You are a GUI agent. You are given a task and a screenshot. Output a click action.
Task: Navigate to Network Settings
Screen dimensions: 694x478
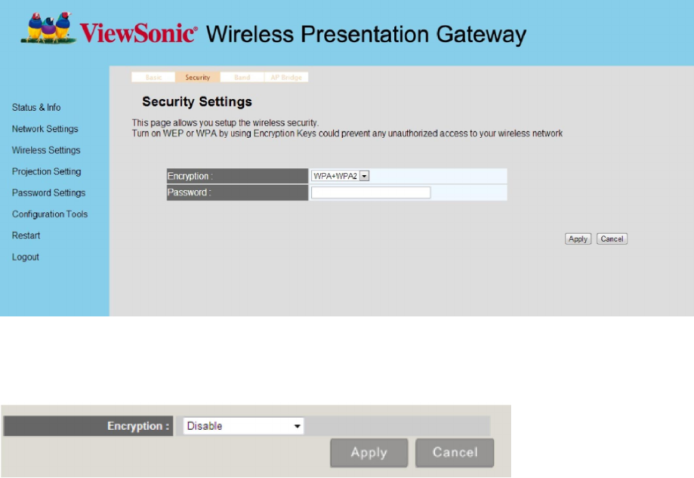click(45, 129)
